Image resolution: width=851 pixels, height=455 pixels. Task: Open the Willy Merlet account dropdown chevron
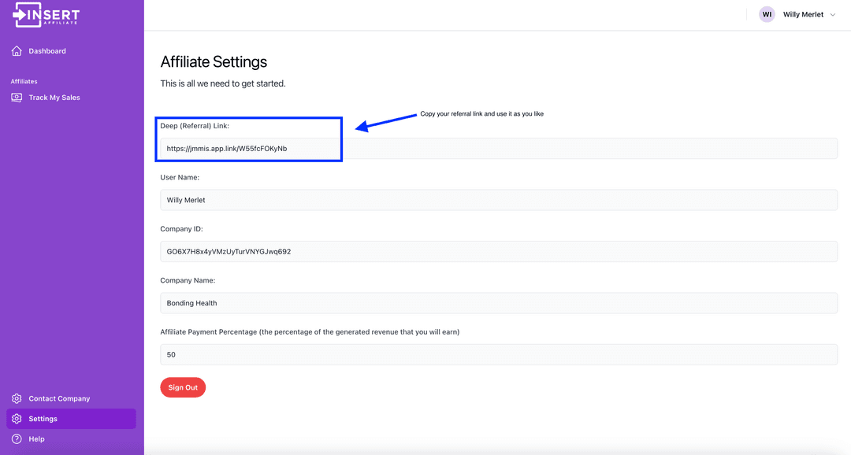[833, 13]
